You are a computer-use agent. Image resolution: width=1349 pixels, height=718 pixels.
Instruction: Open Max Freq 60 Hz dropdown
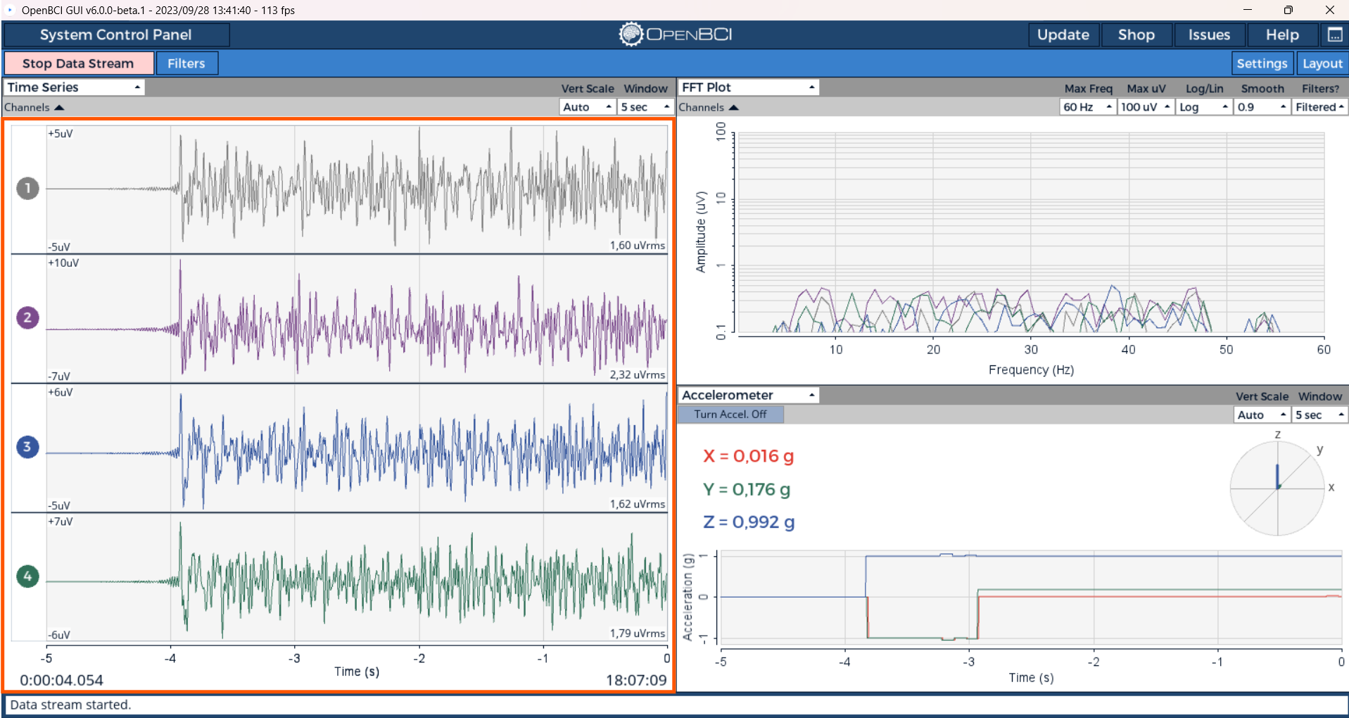coord(1087,107)
